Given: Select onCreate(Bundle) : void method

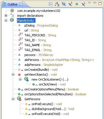Looking at the screenshot, I should [41, 70].
